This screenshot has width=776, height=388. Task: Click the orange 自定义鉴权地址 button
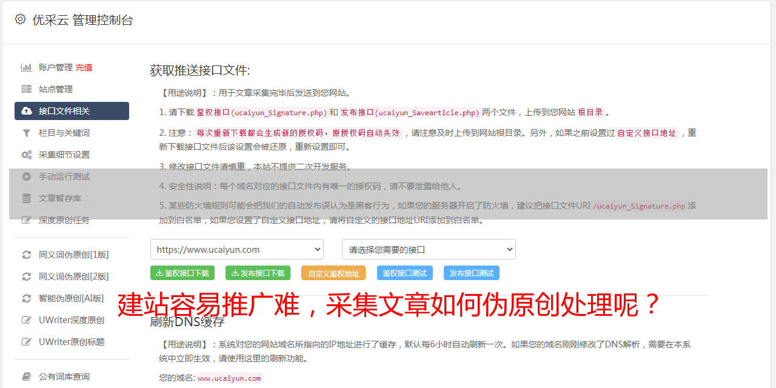333,273
